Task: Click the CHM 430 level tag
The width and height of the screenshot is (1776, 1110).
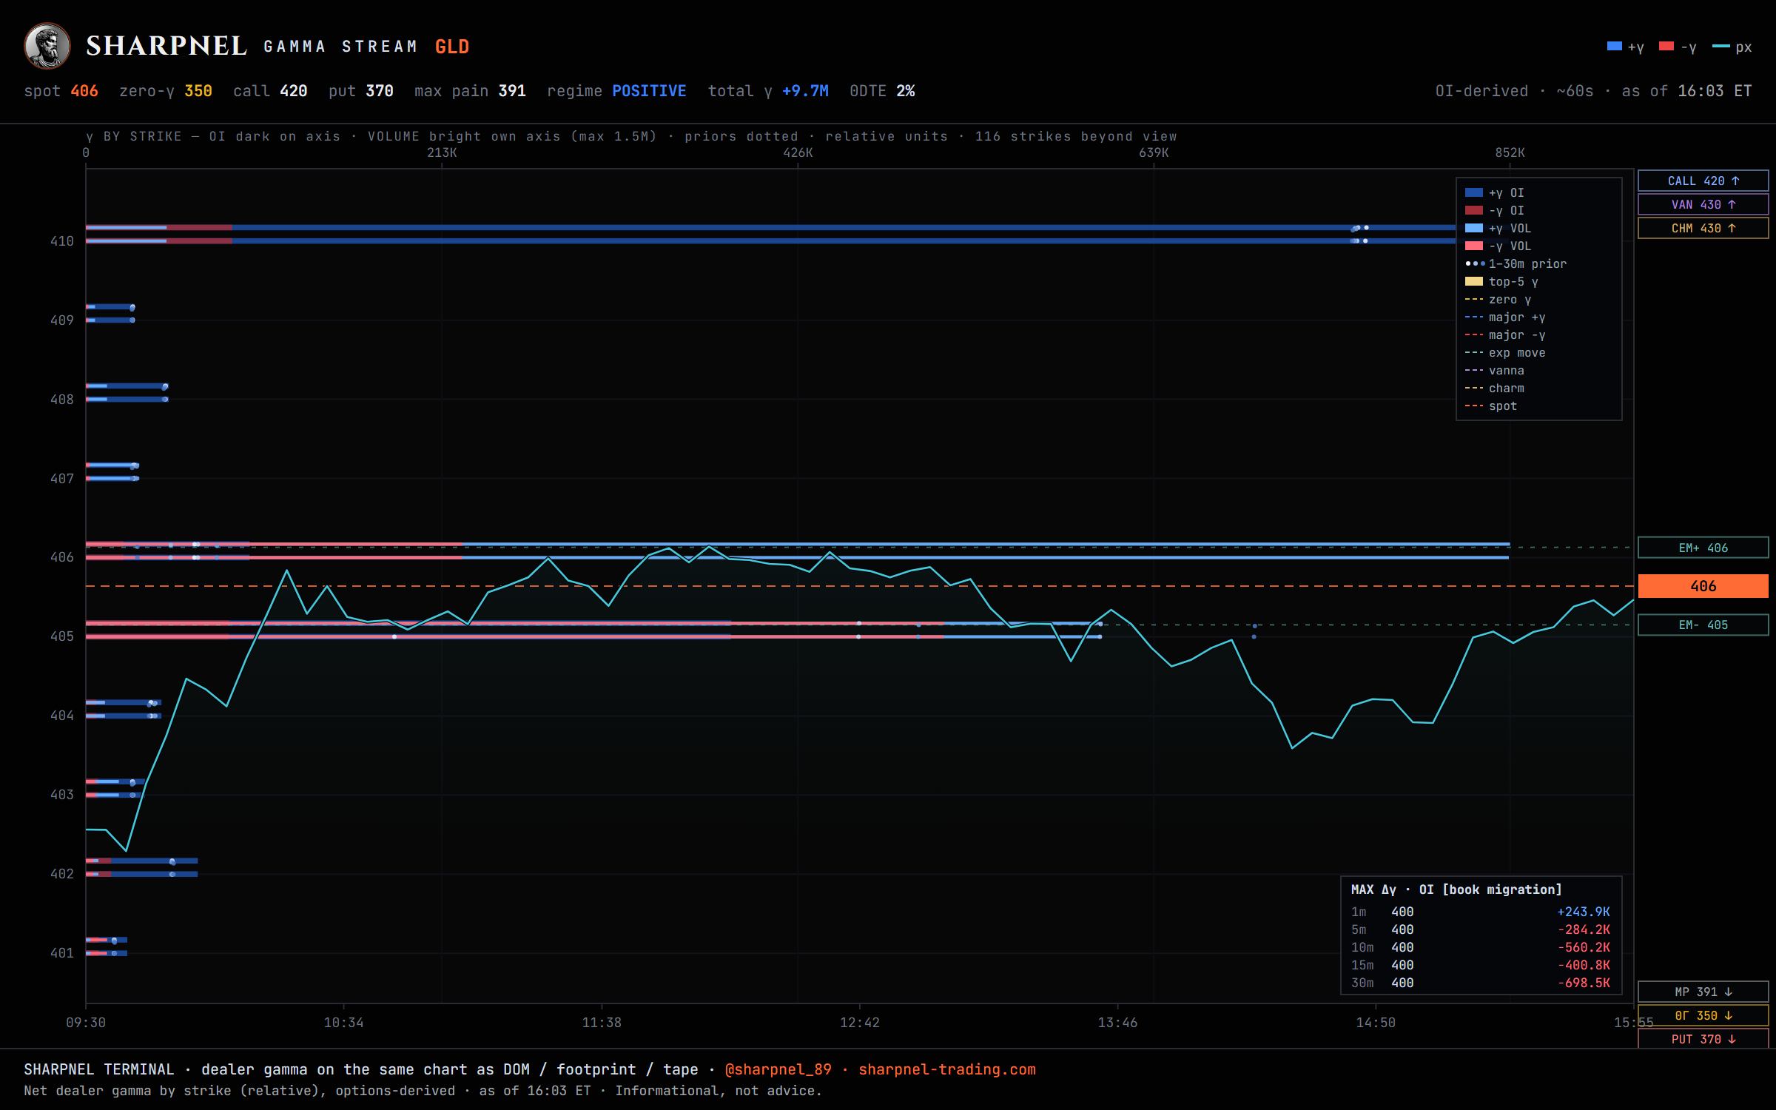Action: point(1703,228)
